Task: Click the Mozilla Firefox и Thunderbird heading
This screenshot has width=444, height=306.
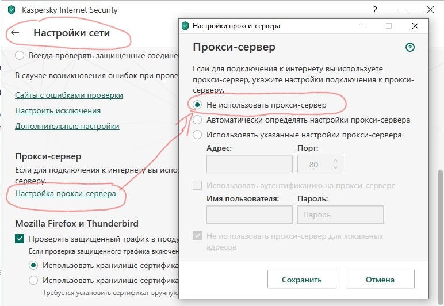Action: [x=76, y=224]
